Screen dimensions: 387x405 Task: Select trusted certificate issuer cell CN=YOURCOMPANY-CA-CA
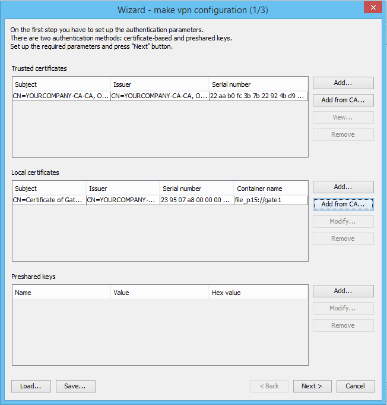pyautogui.click(x=160, y=96)
